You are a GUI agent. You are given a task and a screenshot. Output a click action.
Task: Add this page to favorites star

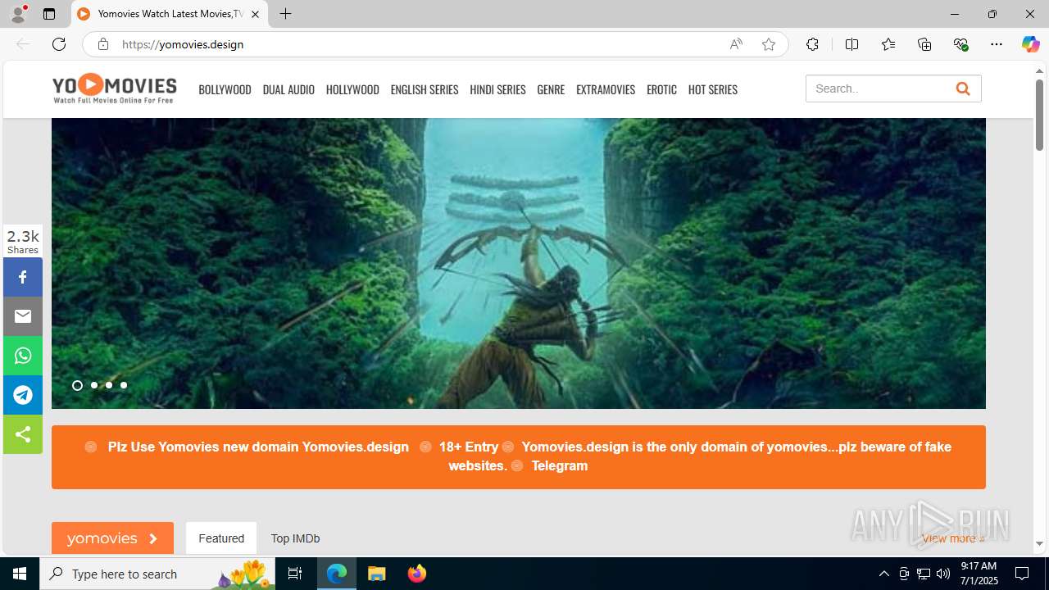coord(769,44)
